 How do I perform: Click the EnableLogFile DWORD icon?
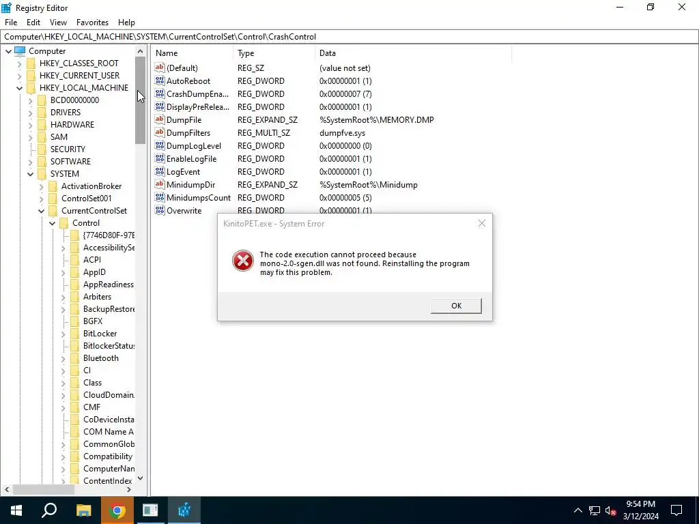(160, 158)
